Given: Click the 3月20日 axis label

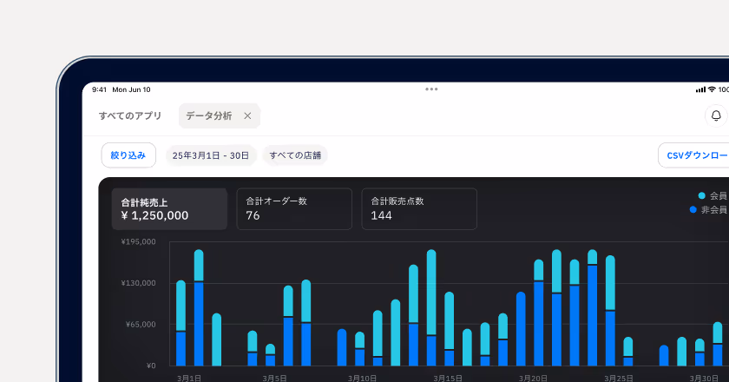Looking at the screenshot, I should (533, 379).
